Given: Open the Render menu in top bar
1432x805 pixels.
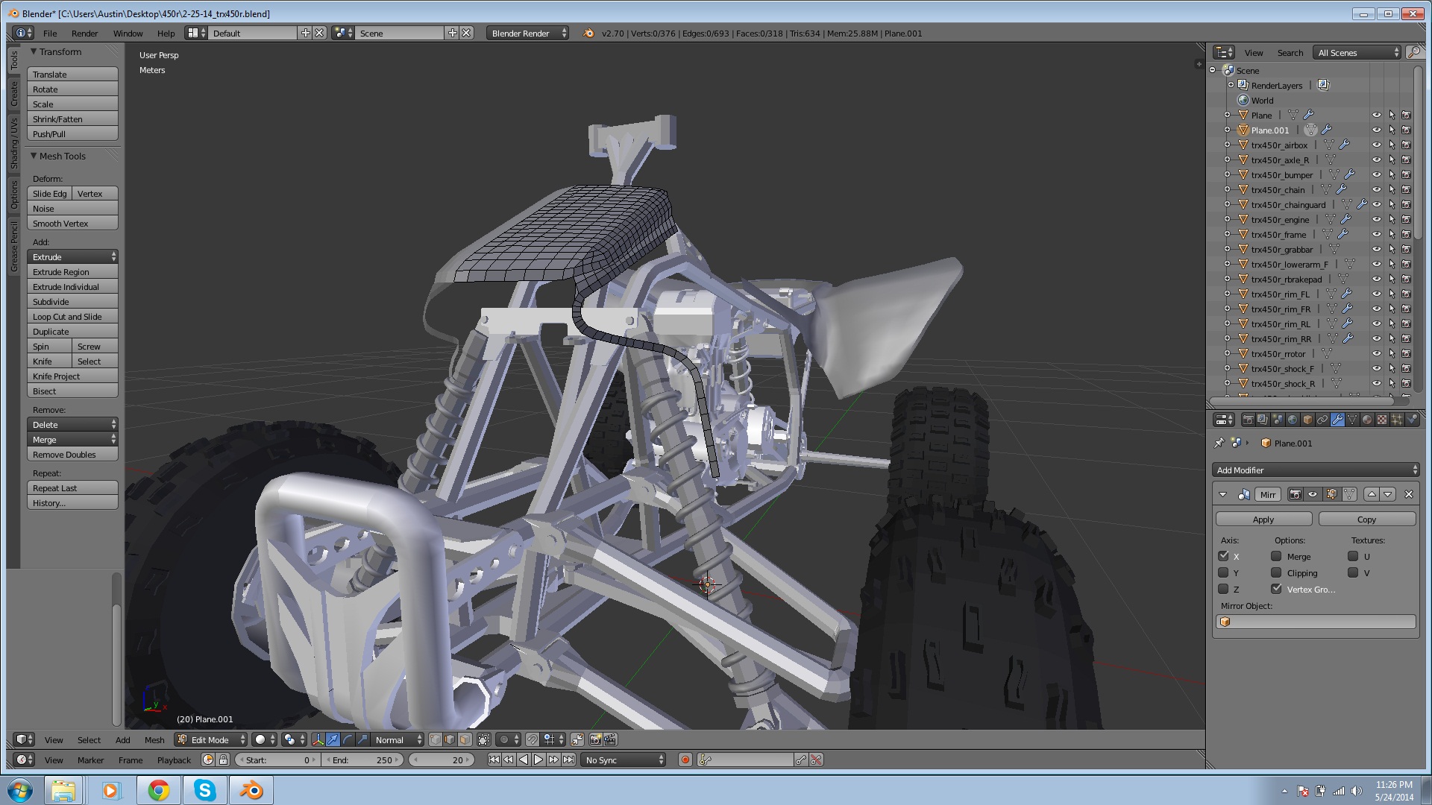Looking at the screenshot, I should [84, 33].
